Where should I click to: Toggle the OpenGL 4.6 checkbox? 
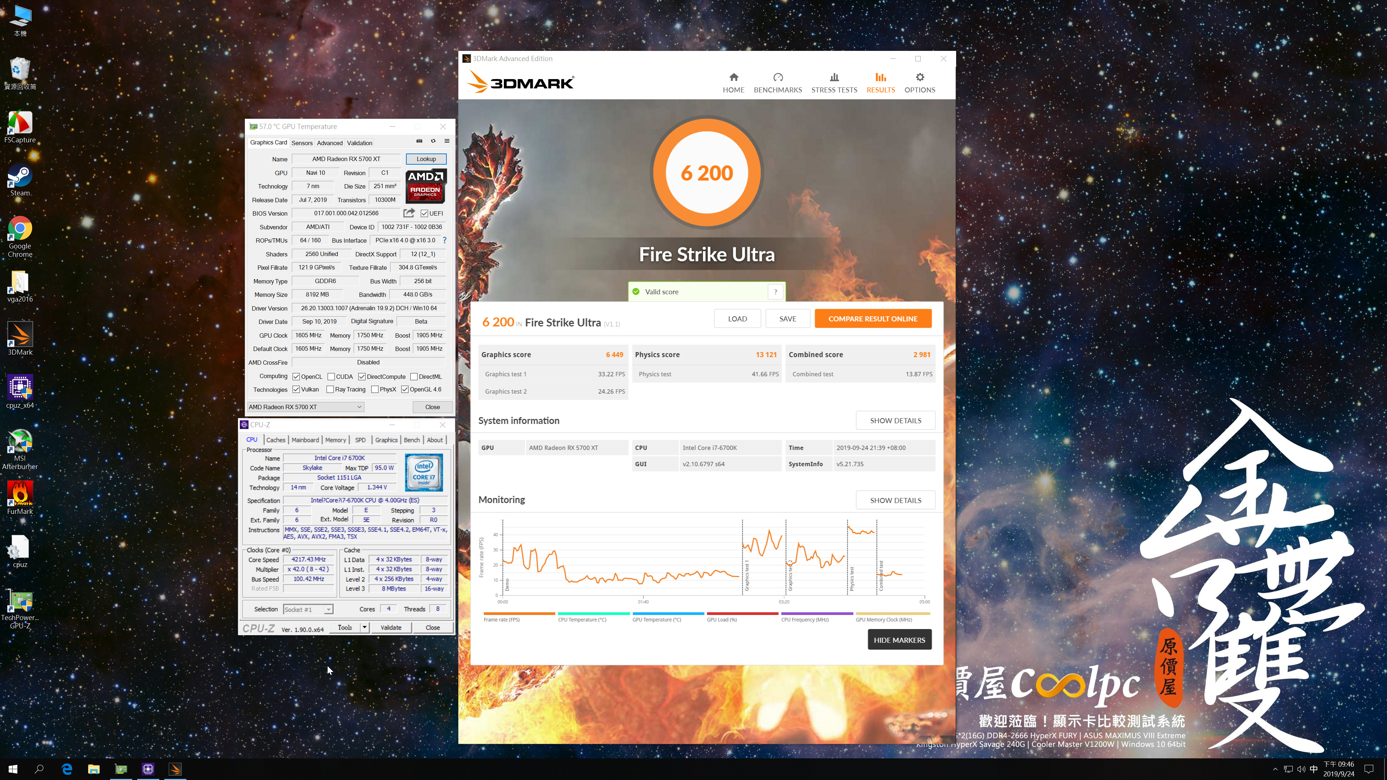point(405,389)
